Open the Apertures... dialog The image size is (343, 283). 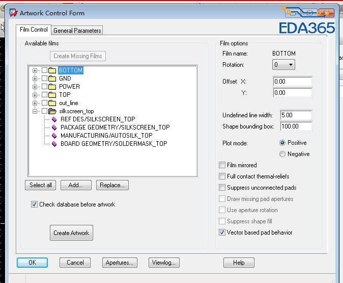[x=120, y=263]
